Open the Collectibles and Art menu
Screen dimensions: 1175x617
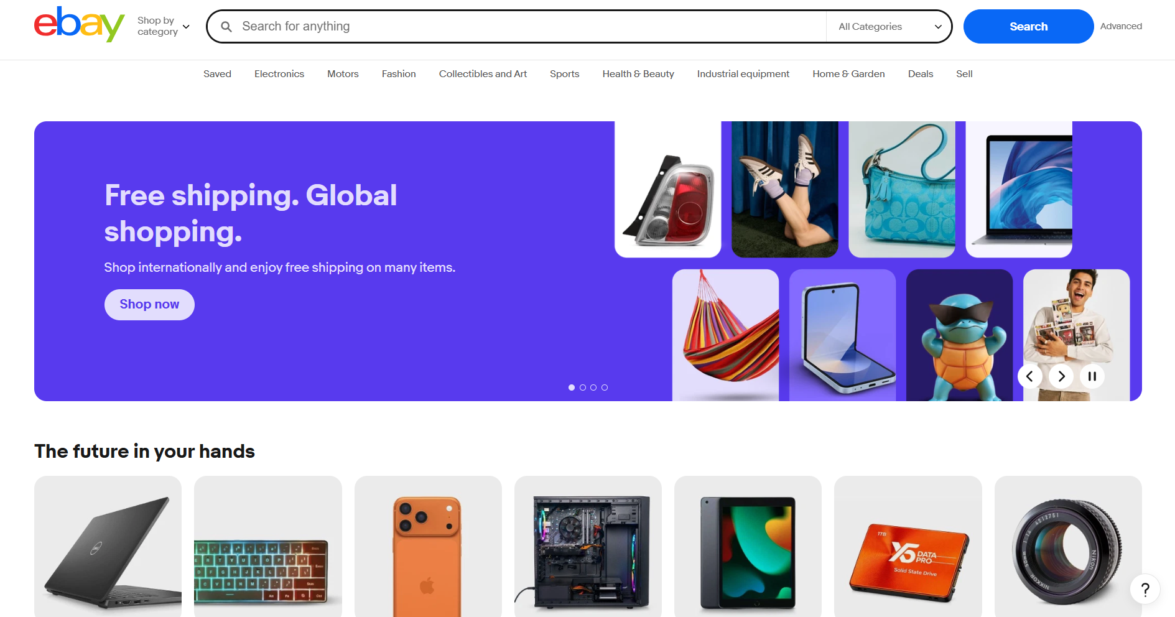click(x=483, y=74)
